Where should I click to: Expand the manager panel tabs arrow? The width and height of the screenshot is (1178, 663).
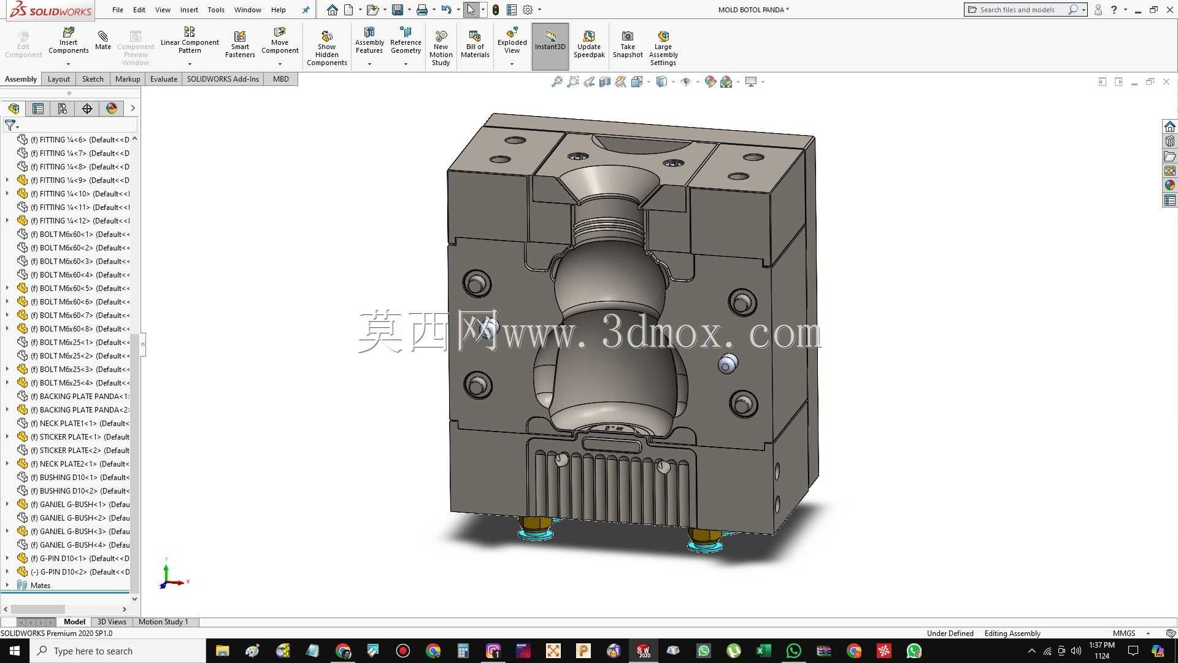coord(133,109)
